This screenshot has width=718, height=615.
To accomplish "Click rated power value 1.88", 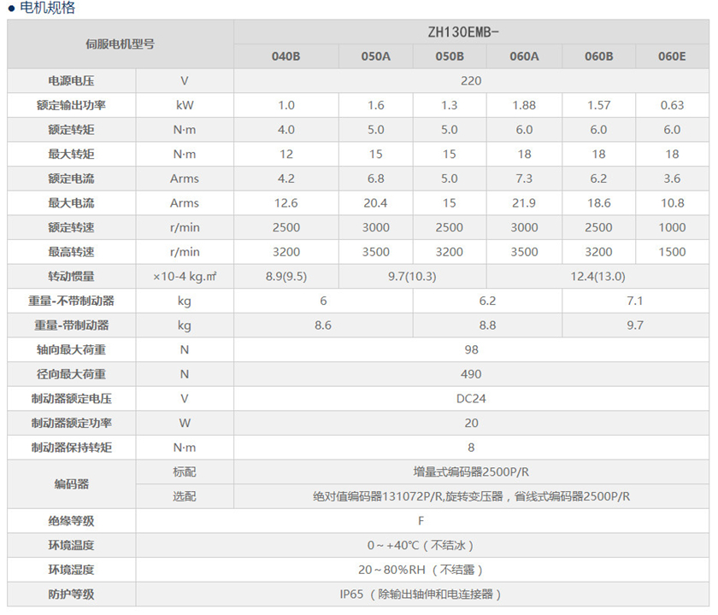I will 524,106.
